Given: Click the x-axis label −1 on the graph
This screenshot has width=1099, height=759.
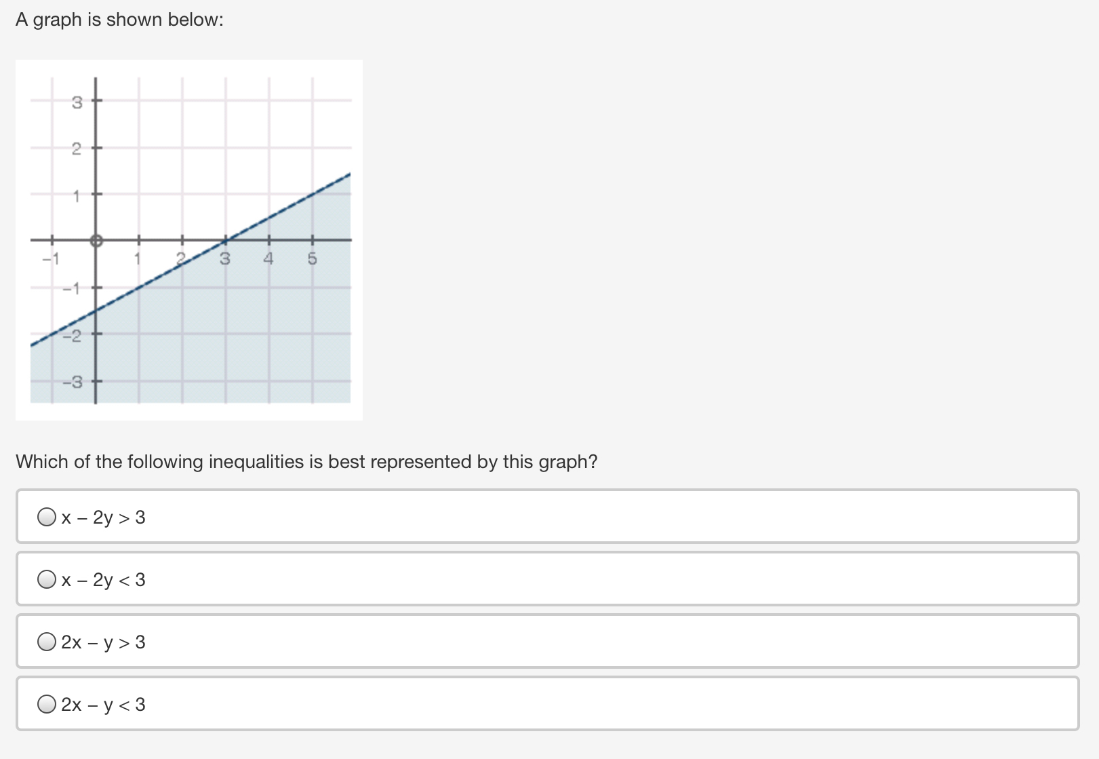Looking at the screenshot, I should coord(51,258).
